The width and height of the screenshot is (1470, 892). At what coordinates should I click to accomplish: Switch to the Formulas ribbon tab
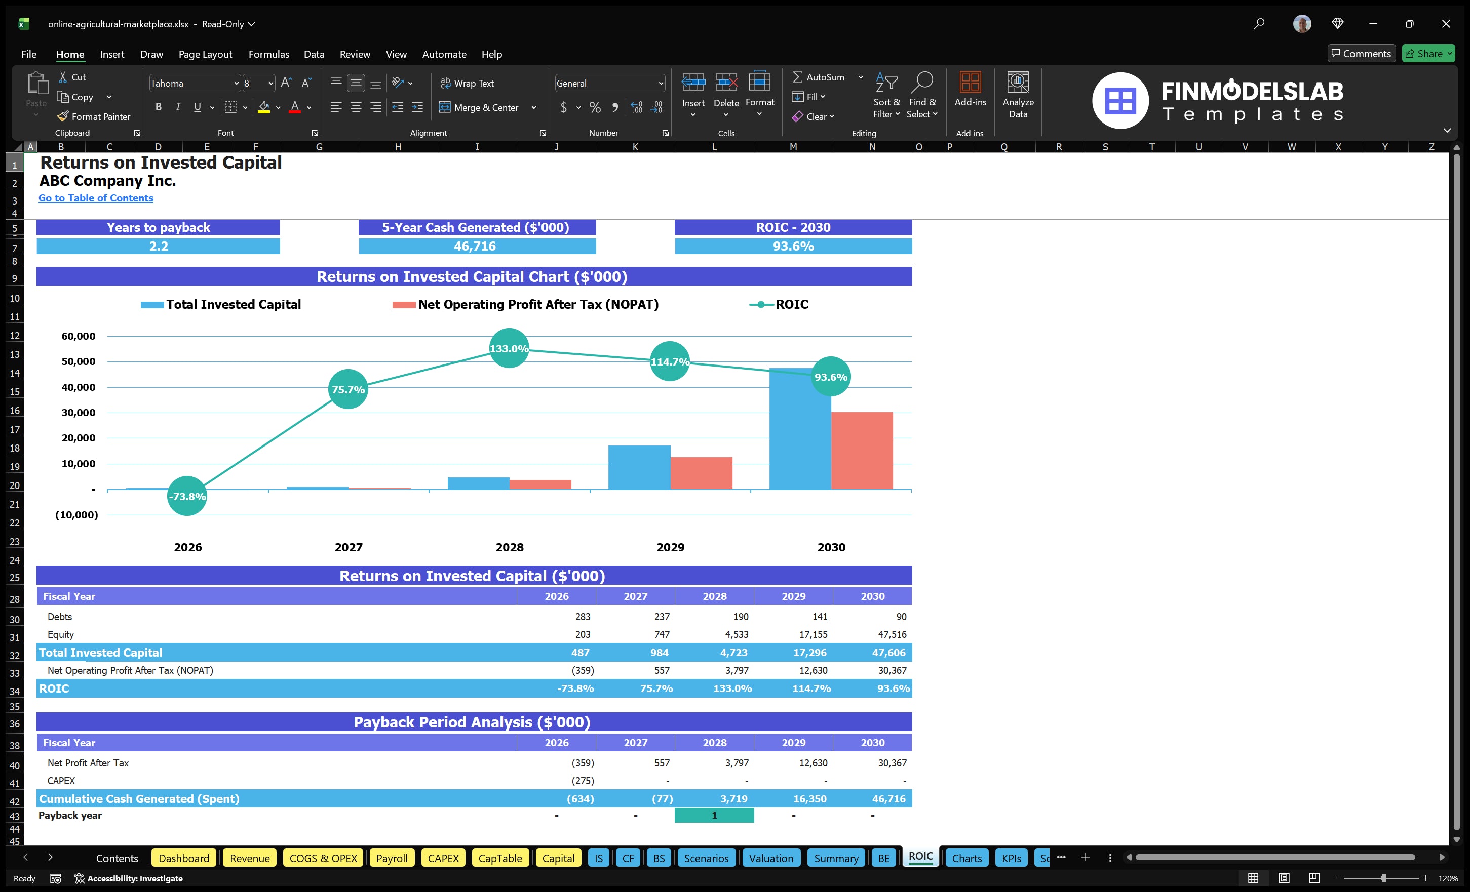268,54
